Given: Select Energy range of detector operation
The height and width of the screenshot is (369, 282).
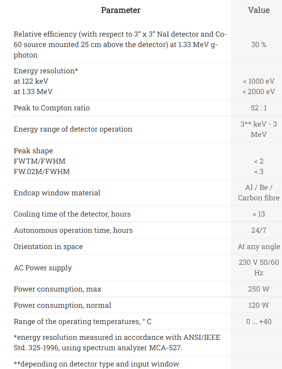Looking at the screenshot, I should 73,129.
